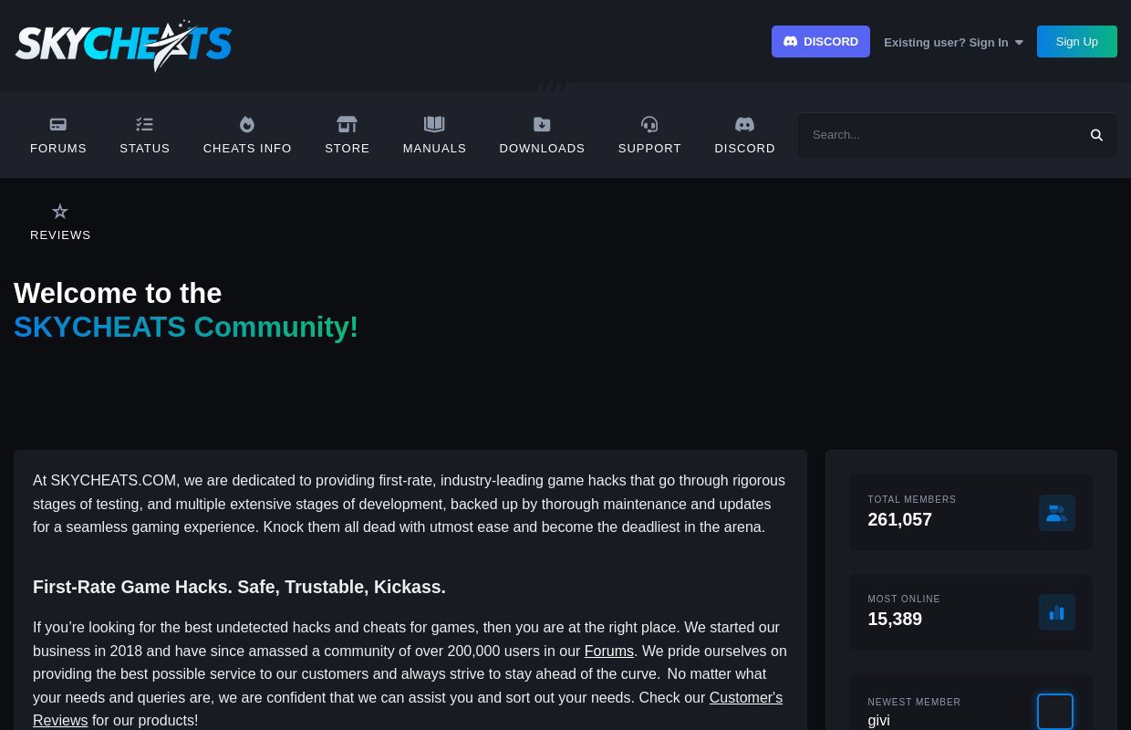Click the Most Online chart icon
The height and width of the screenshot is (730, 1131).
pyautogui.click(x=1057, y=612)
